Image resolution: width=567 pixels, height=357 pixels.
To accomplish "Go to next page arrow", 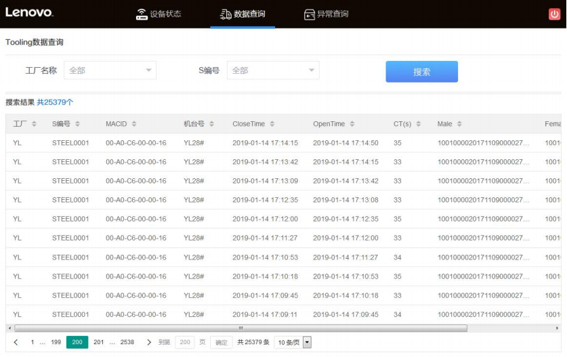I will pyautogui.click(x=148, y=342).
